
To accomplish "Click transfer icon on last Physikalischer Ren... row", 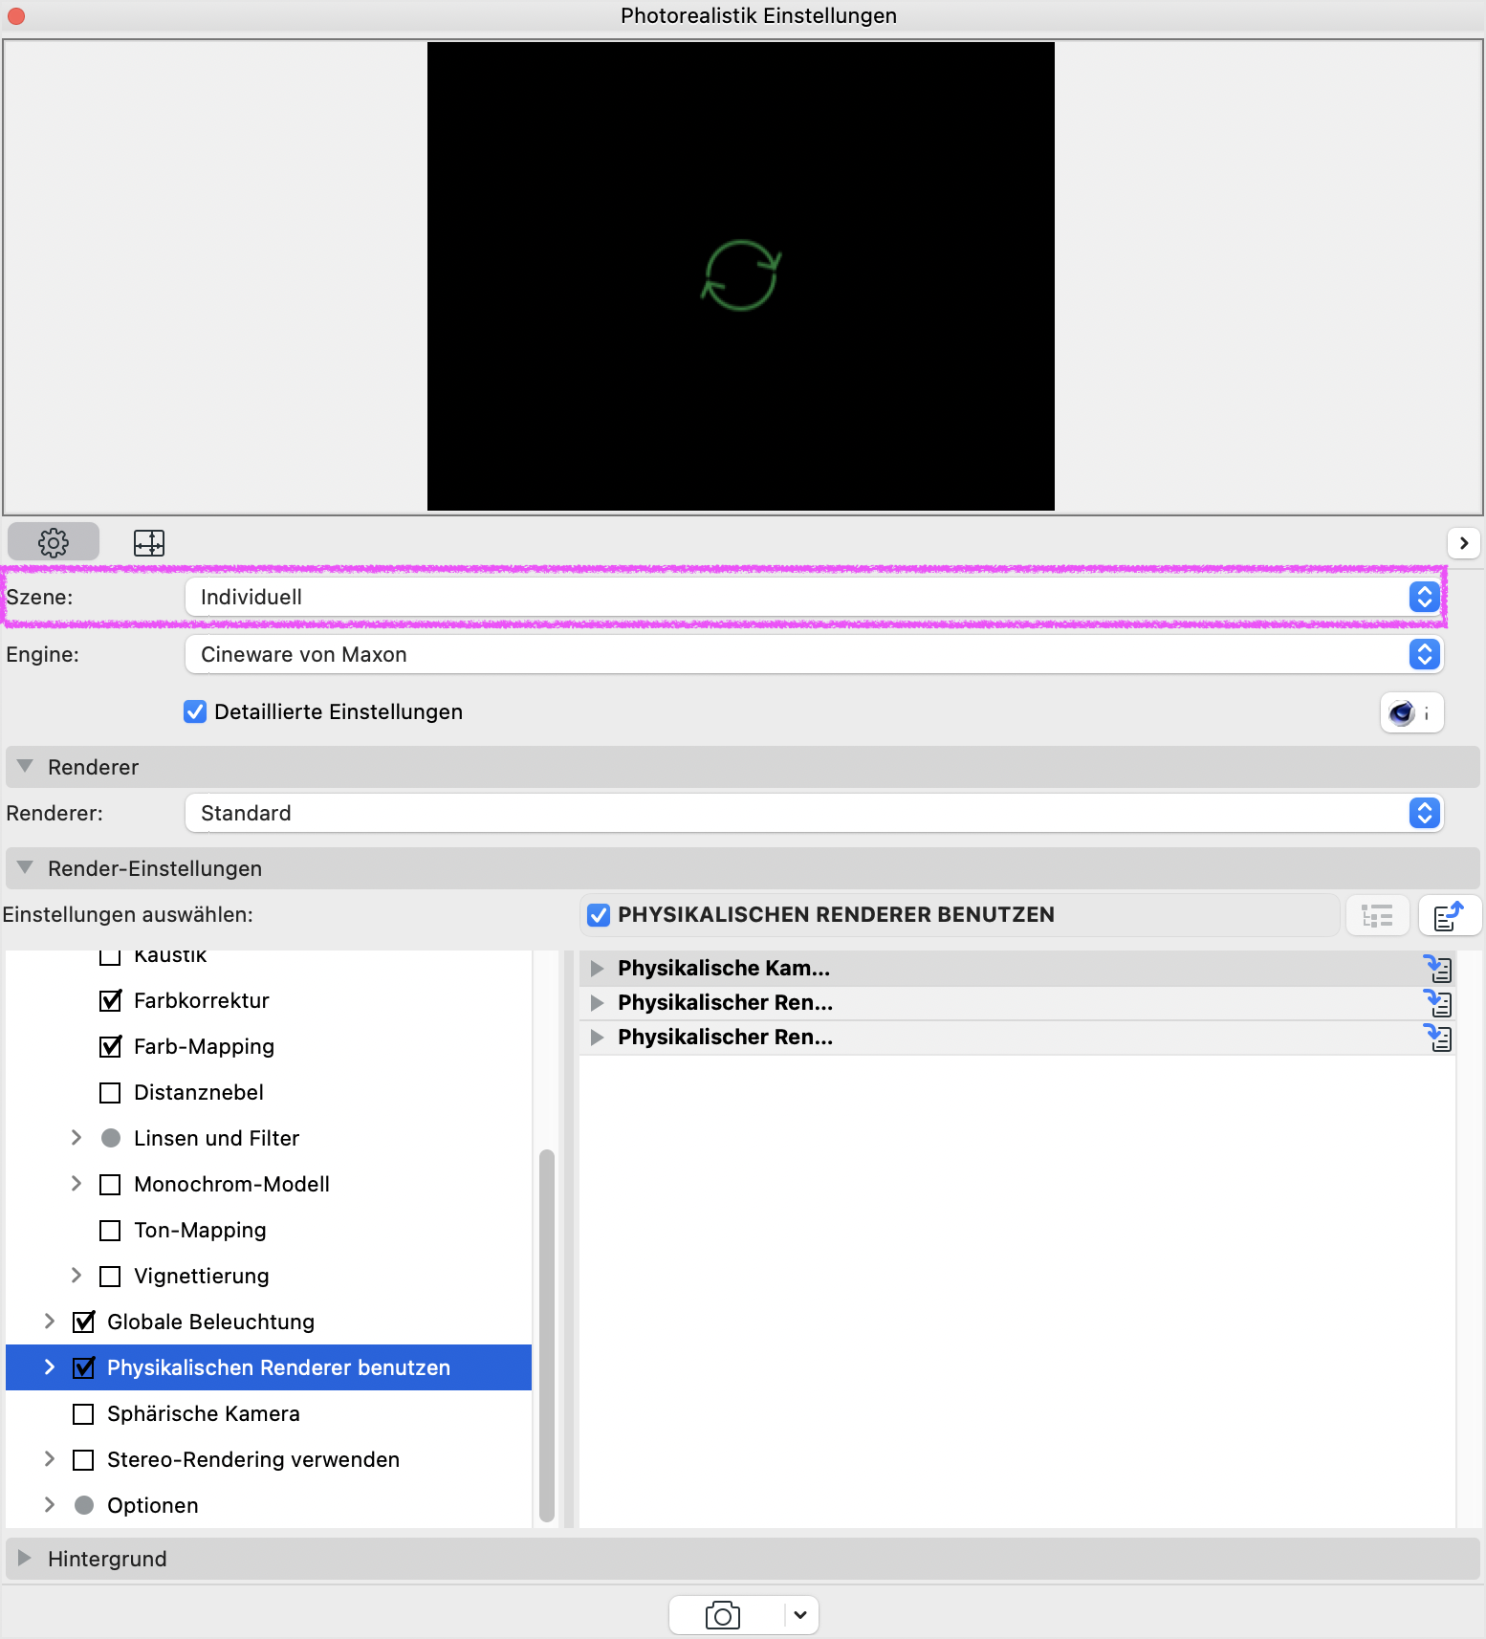I will click(x=1437, y=1038).
